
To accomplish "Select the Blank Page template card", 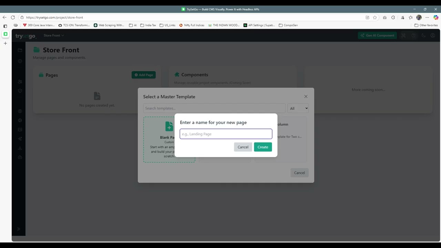I will point(169,139).
